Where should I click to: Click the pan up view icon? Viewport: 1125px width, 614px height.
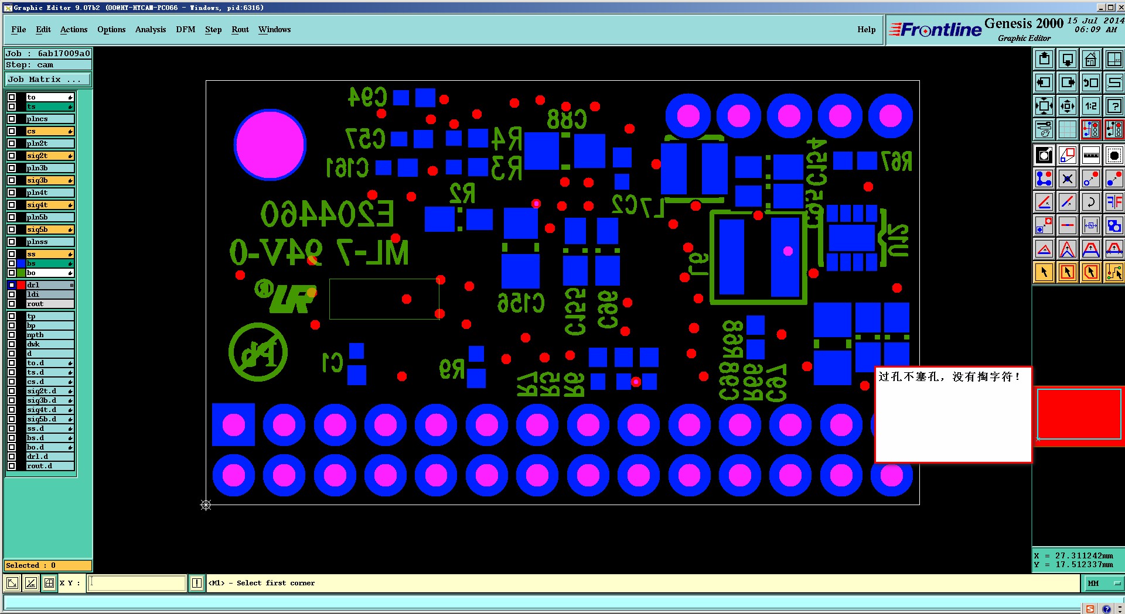tap(1044, 59)
